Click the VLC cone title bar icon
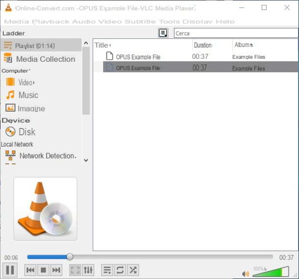 click(x=8, y=7)
